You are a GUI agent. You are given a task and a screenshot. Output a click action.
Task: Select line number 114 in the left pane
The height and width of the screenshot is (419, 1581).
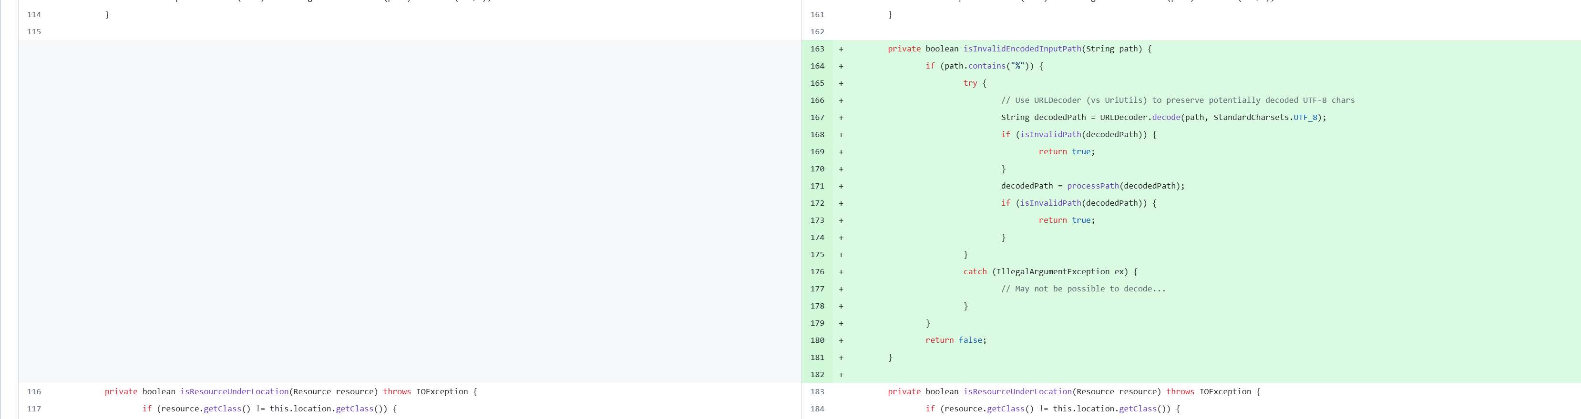[x=34, y=15]
